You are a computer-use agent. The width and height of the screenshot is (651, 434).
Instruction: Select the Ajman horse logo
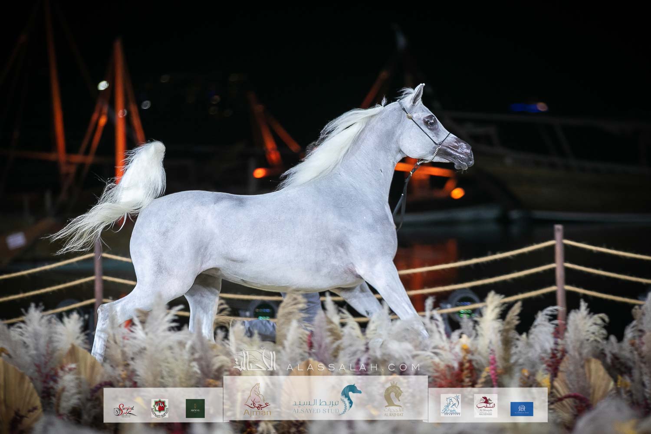pos(258,402)
